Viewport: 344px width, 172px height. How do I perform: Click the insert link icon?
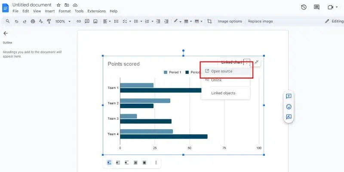coord(79,21)
